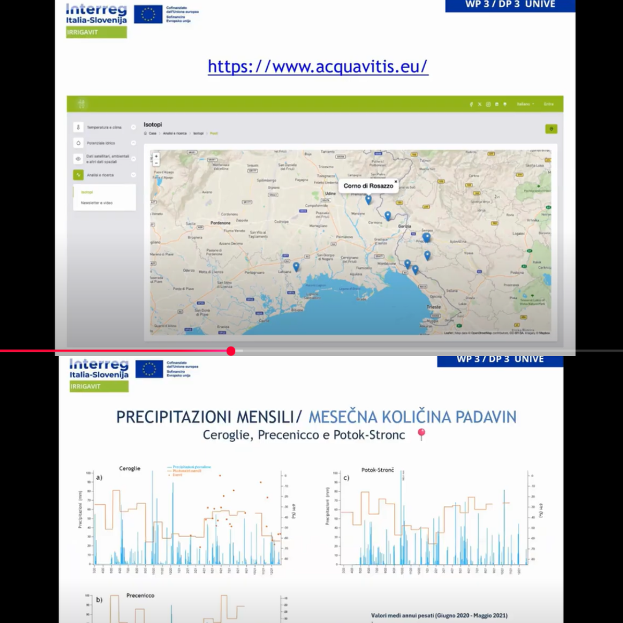Click the Entra login link
623x623 pixels.
point(549,104)
